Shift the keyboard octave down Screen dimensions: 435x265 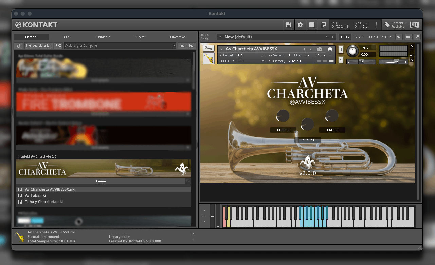tap(204, 221)
